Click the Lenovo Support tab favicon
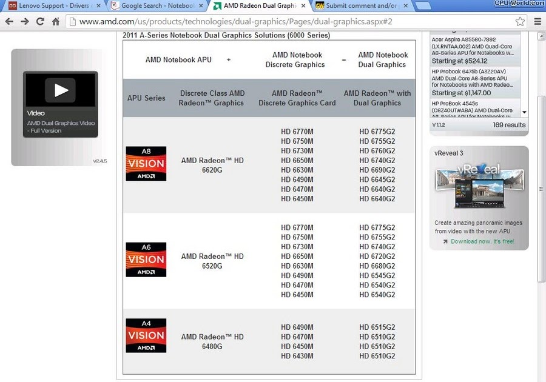 pyautogui.click(x=13, y=5)
